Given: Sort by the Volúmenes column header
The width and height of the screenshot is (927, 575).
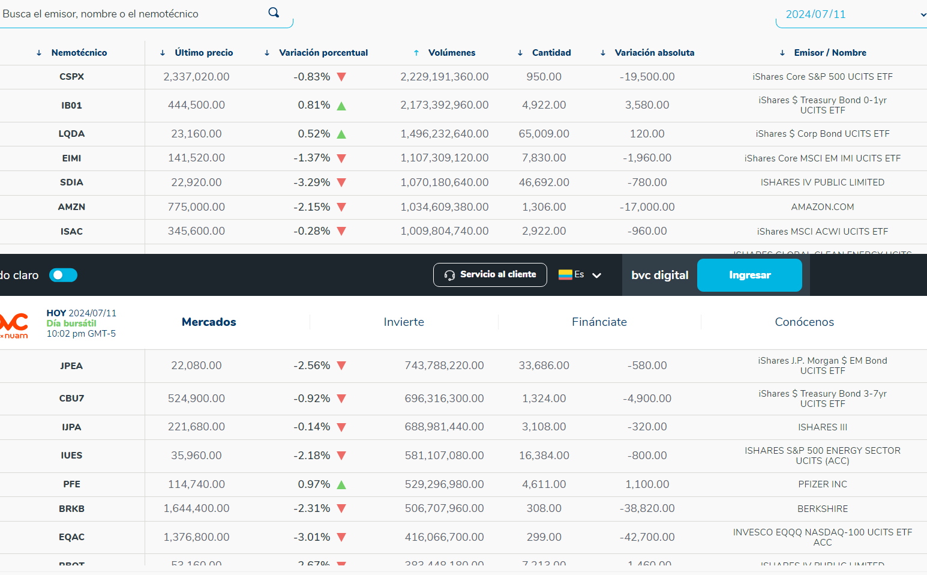Looking at the screenshot, I should [x=451, y=53].
